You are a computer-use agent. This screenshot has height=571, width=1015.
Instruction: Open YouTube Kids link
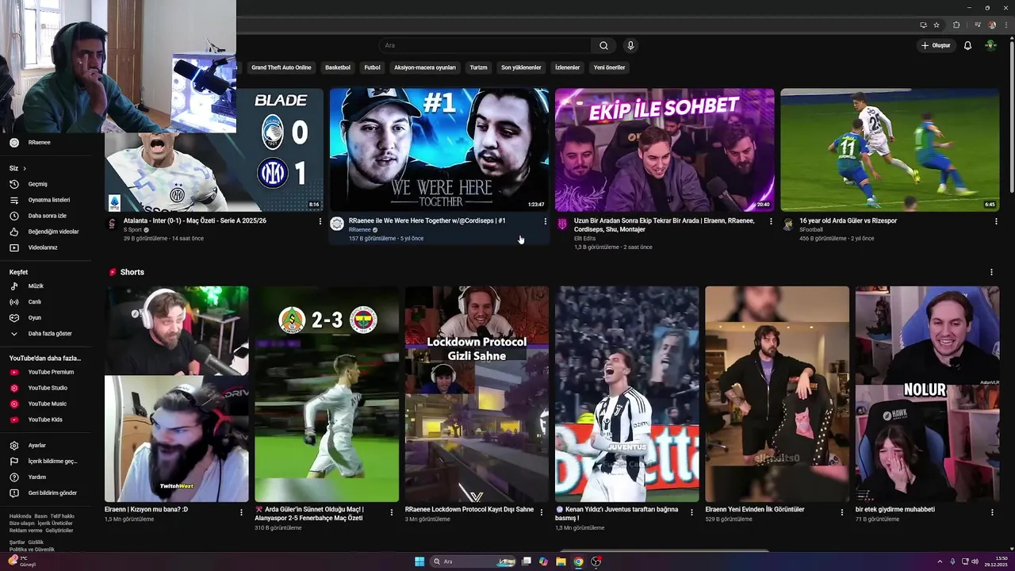pos(46,420)
